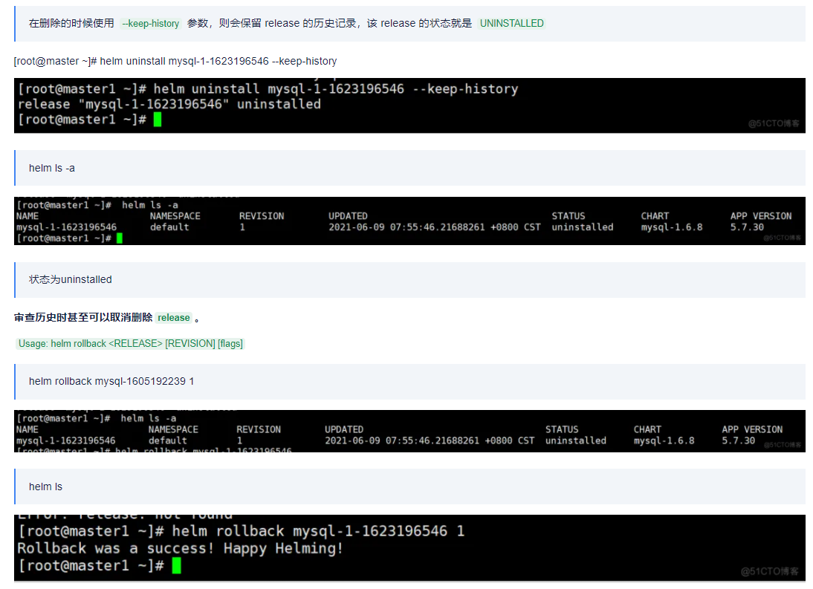Click the quote block 'helm ls -a'
The image size is (813, 589).
[409, 168]
